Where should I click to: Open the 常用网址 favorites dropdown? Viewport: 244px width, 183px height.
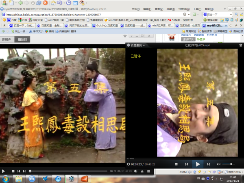pyautogui.click(x=191, y=31)
